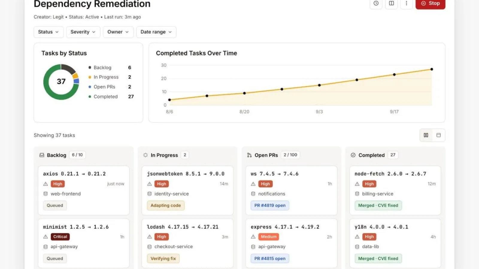This screenshot has width=479, height=269.
Task: Open the Date range filter dropdown
Action: 156,32
